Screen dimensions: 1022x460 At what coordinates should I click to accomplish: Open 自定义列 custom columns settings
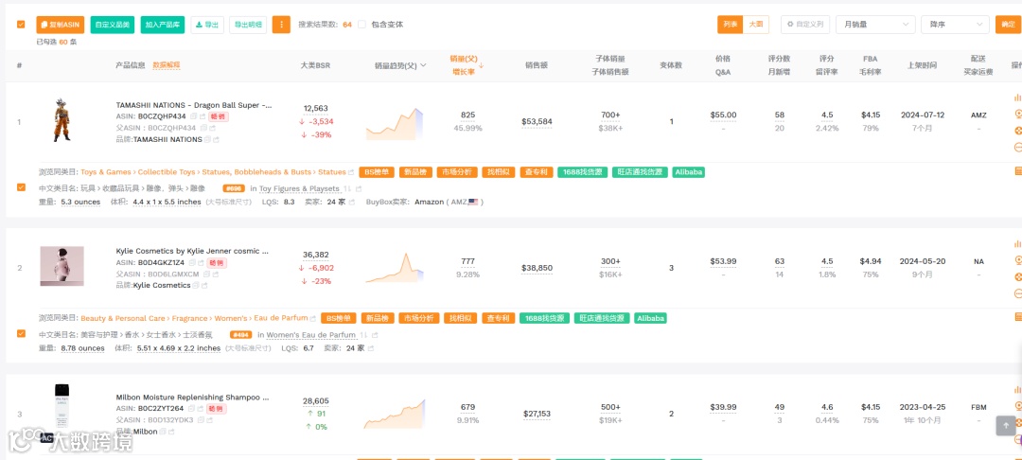[x=805, y=25]
